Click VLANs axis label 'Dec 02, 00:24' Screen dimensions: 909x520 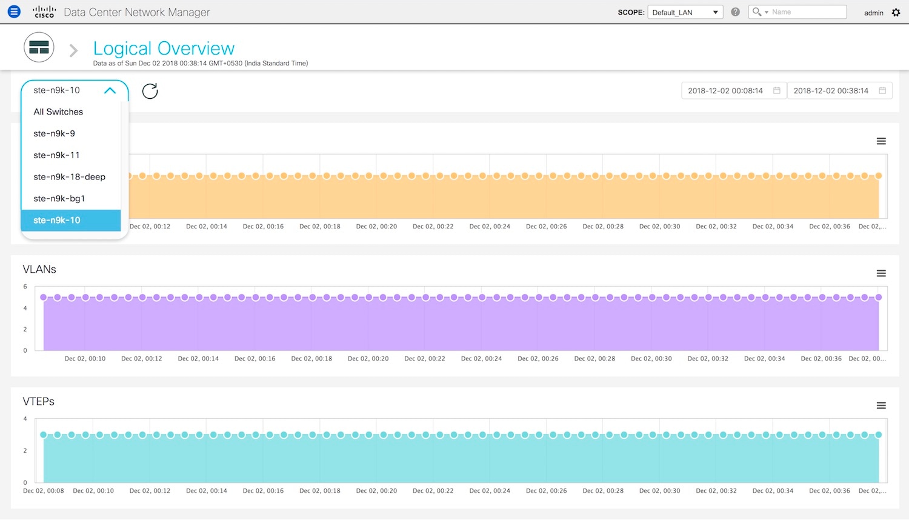tap(481, 359)
